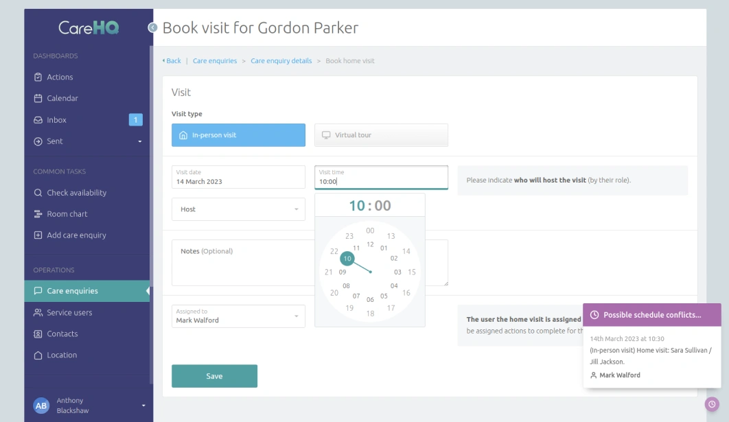Select hour 19 on outer clock ring
Screen dimensions: 729x422
click(x=349, y=307)
